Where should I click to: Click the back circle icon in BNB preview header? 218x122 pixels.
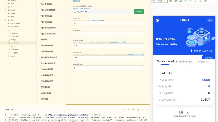click(x=157, y=20)
